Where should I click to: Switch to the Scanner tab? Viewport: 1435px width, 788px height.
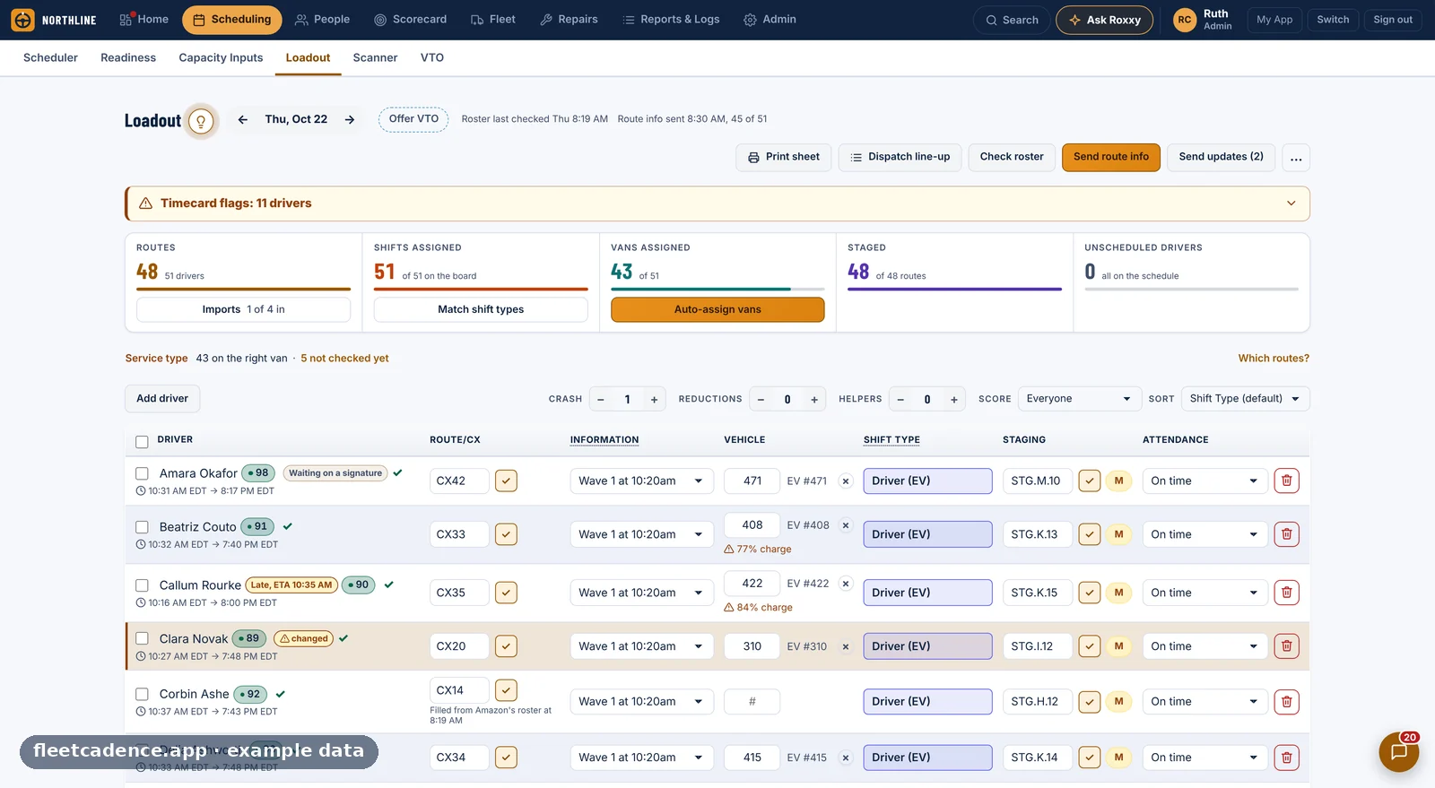pyautogui.click(x=375, y=57)
